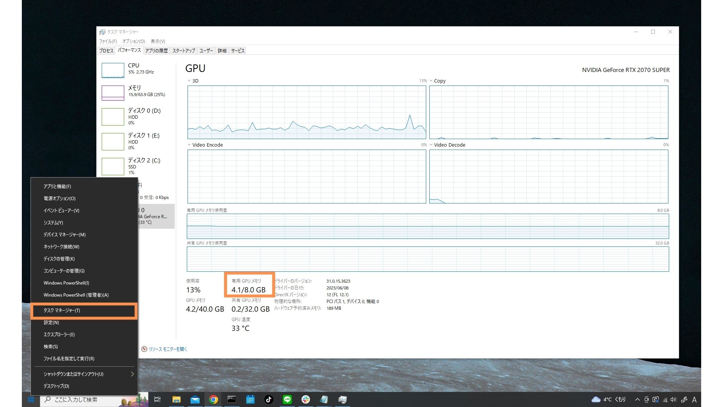This screenshot has width=723, height=407.
Task: Switch to the サービス tab
Action: tap(238, 50)
